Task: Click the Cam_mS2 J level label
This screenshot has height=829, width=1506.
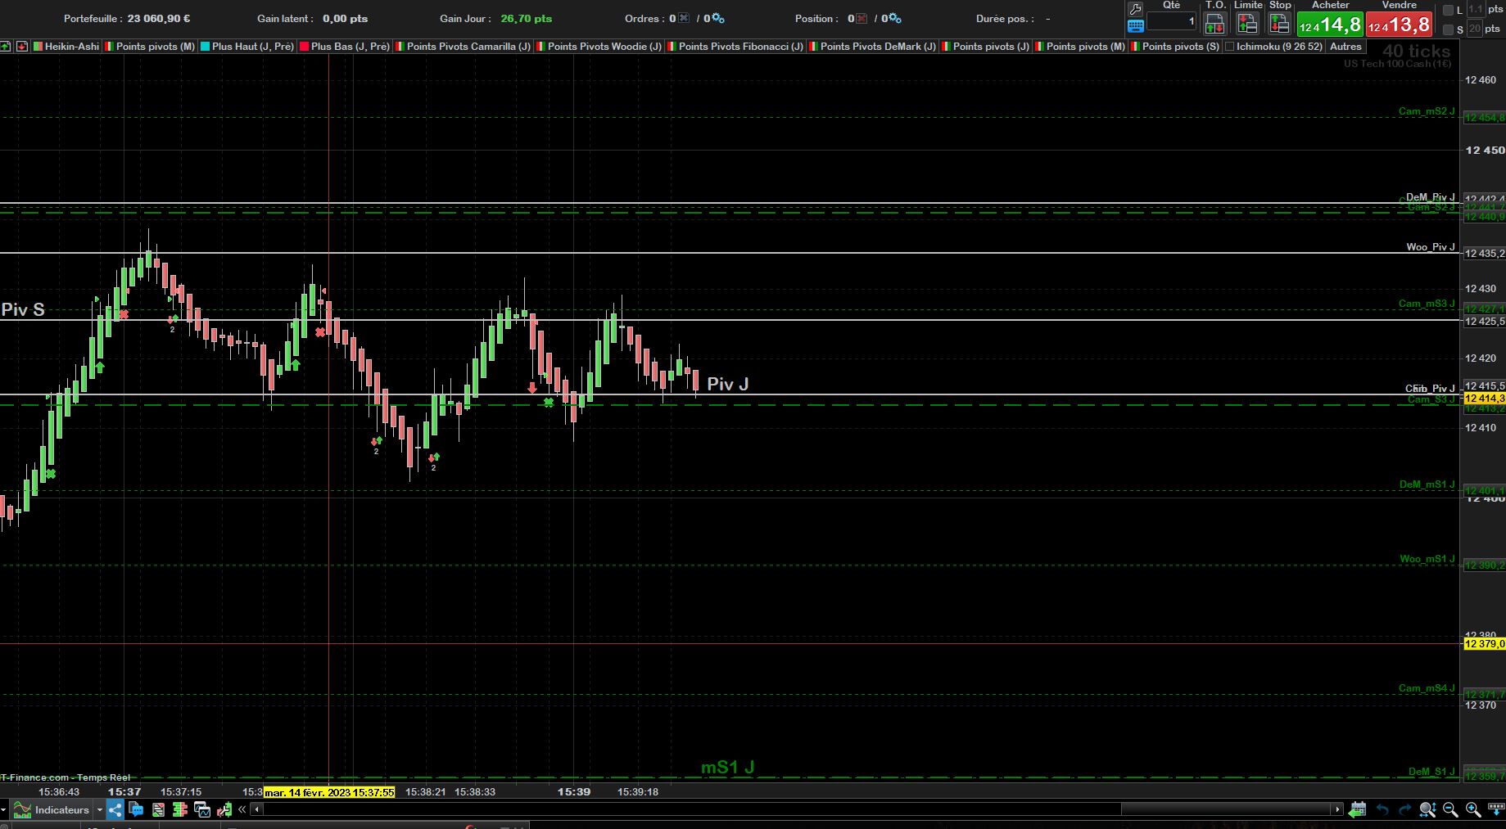Action: point(1427,111)
